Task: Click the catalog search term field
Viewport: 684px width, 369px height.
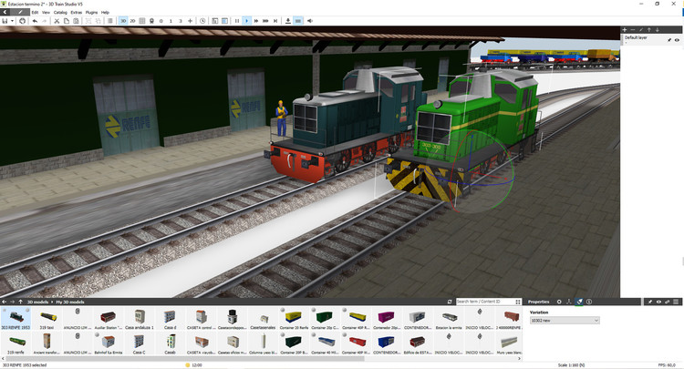Action: pos(485,302)
